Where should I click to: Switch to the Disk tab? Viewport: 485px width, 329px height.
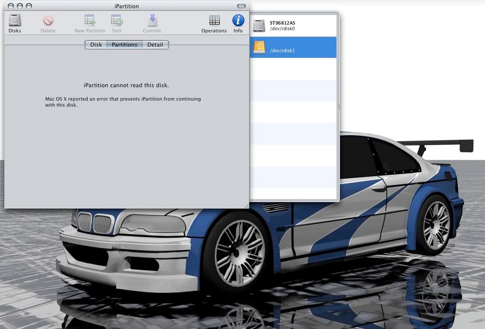pyautogui.click(x=96, y=44)
